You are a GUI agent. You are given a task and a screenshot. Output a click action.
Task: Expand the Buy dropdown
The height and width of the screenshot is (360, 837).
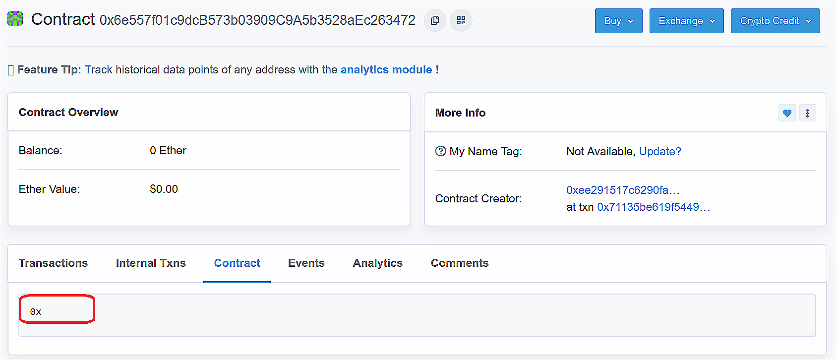619,21
